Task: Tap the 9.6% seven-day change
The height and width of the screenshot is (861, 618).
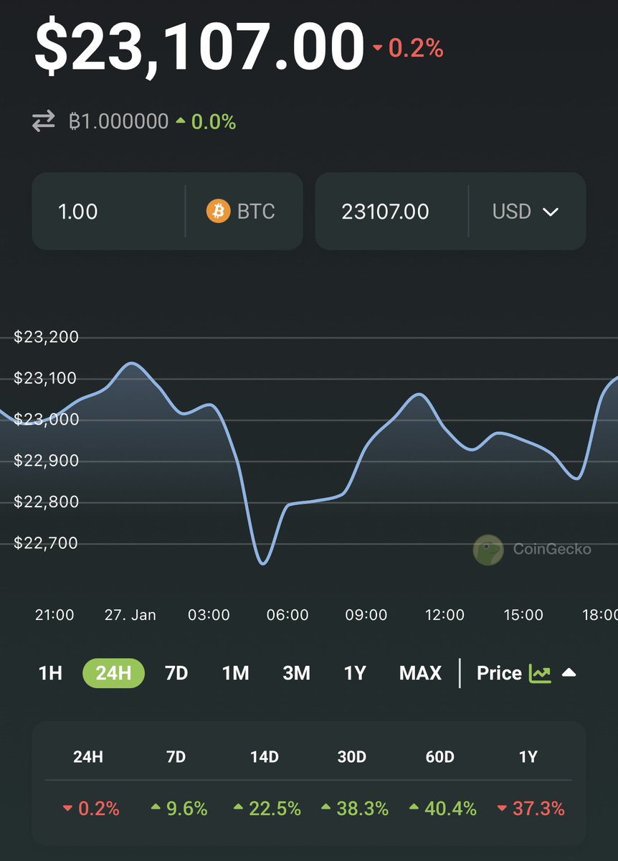Action: pyautogui.click(x=179, y=809)
